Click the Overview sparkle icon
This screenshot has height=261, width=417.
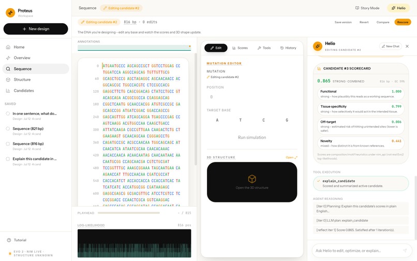point(8,58)
